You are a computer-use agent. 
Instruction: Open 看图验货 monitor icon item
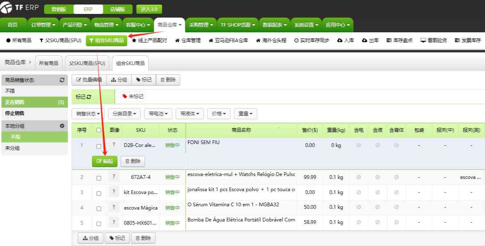tap(423, 41)
